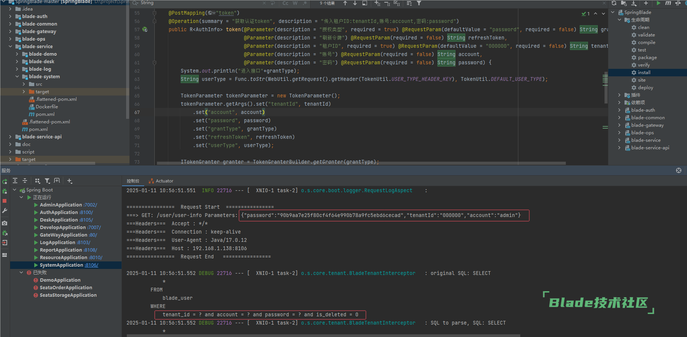Toggle match case Cc in search bar
The image size is (687, 337).
pyautogui.click(x=285, y=3)
